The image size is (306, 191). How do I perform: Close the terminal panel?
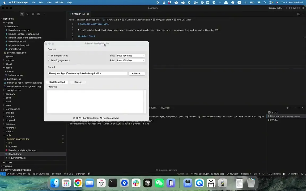(303, 108)
